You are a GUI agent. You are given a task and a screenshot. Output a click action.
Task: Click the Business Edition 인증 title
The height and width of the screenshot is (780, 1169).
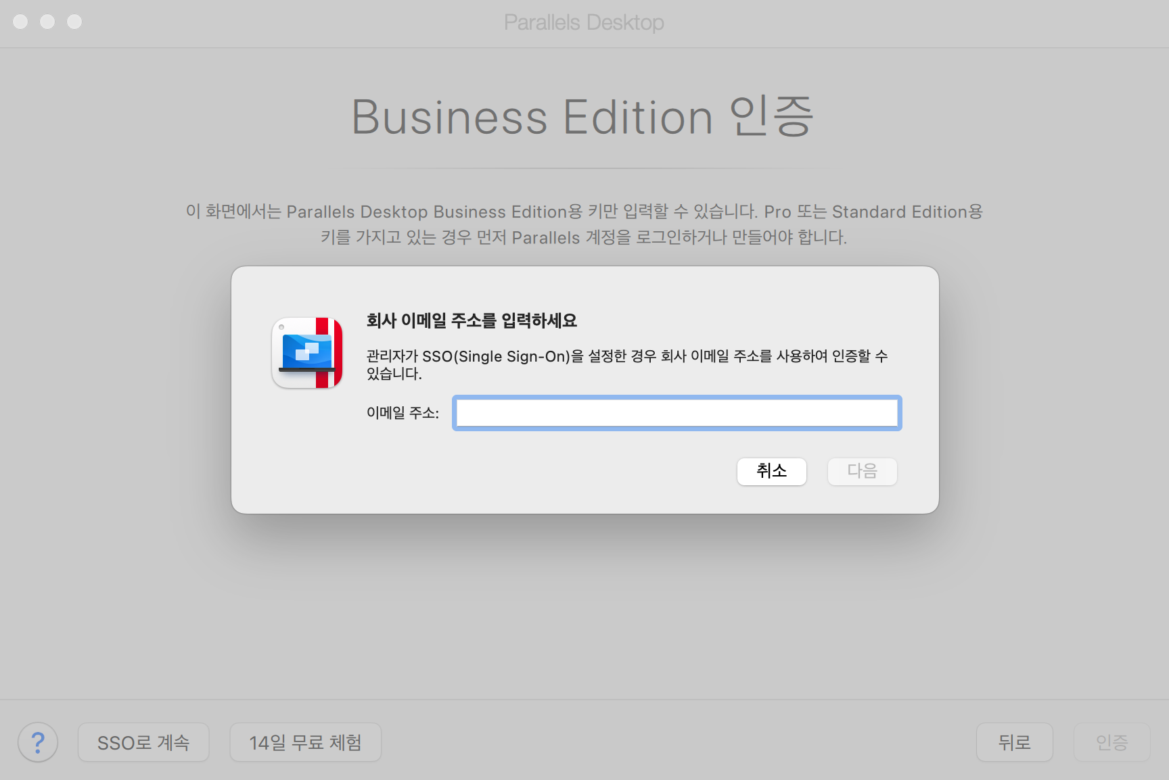tap(583, 117)
